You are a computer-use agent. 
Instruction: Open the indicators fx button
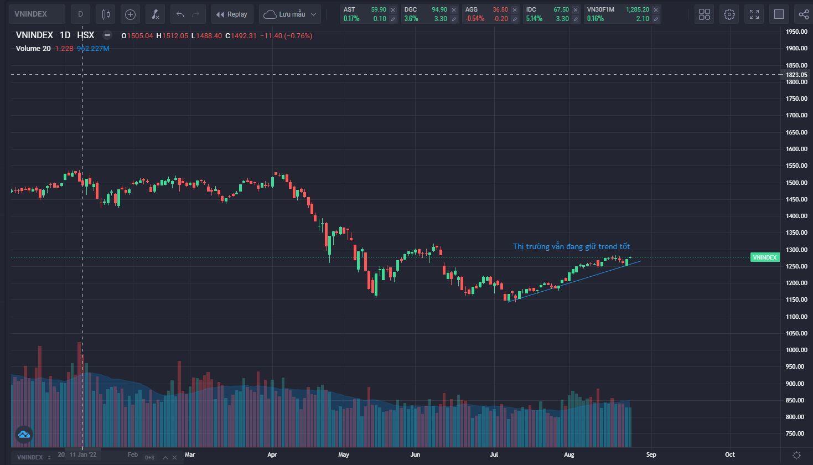[x=155, y=14]
